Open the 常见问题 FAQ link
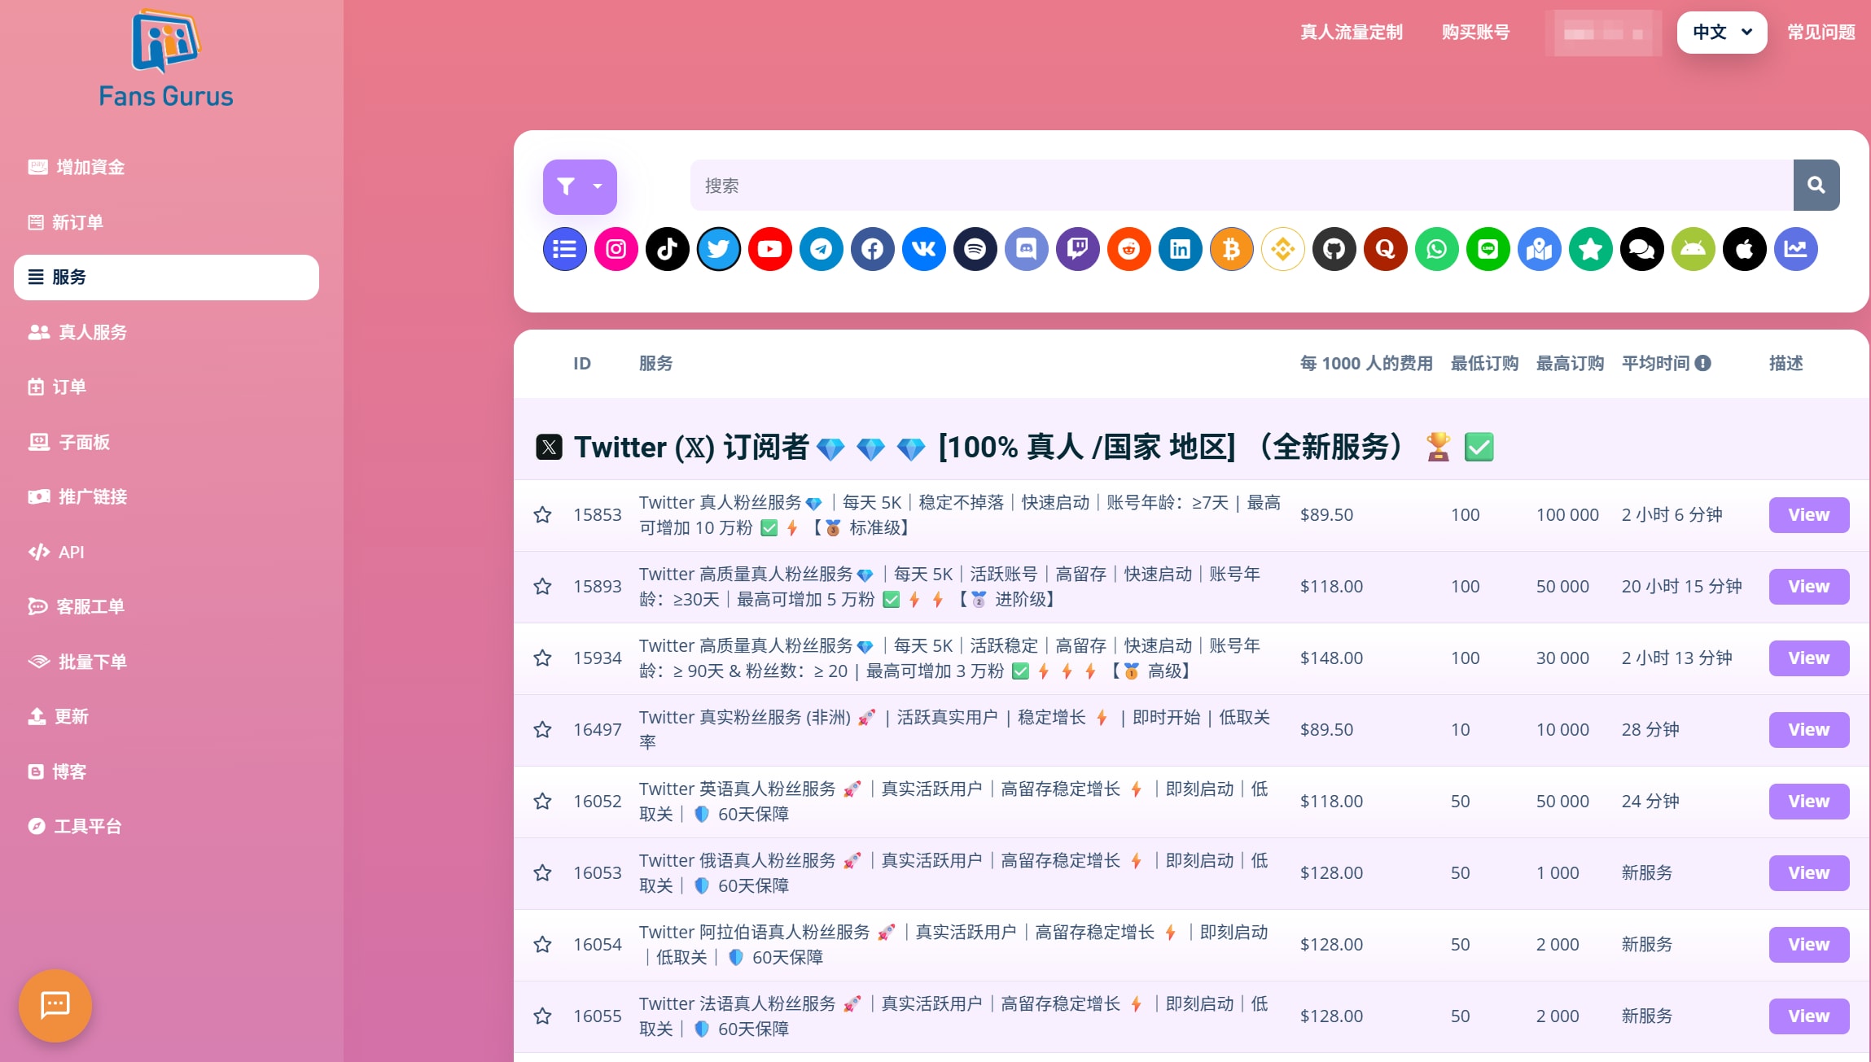The width and height of the screenshot is (1871, 1062). tap(1821, 33)
